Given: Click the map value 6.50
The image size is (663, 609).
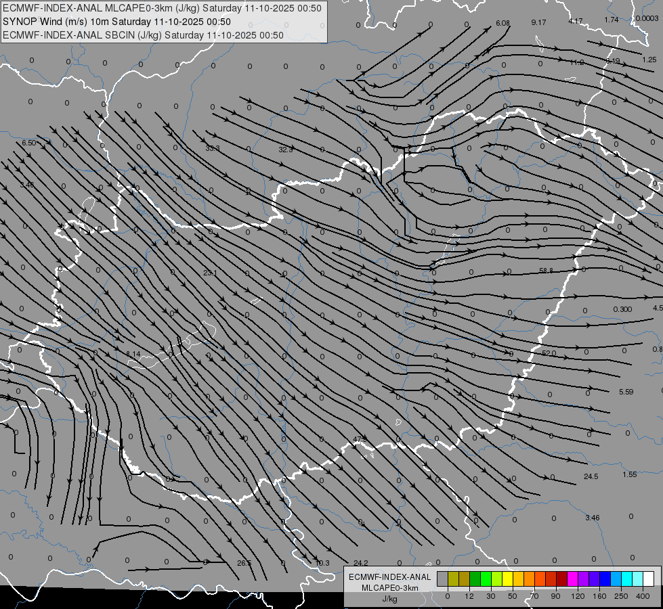Looking at the screenshot, I should (x=28, y=143).
